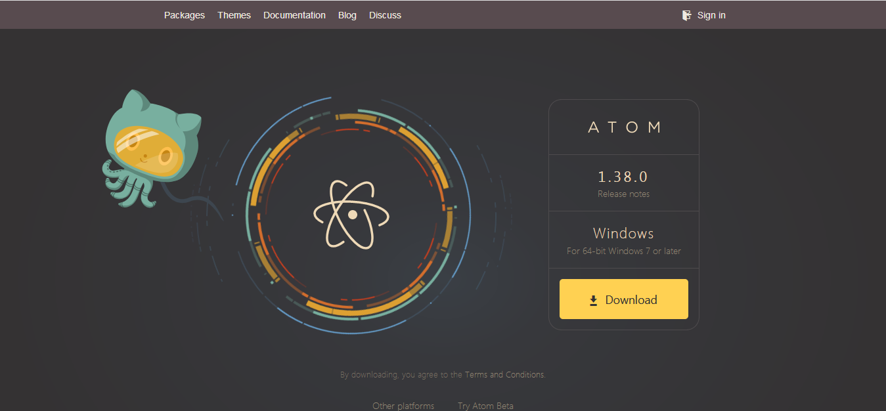
Task: Open the Discuss forum link
Action: point(385,15)
